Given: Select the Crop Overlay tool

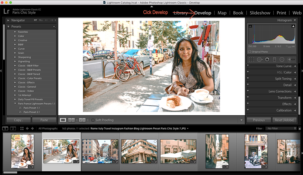Looking at the screenshot, I should [251, 60].
